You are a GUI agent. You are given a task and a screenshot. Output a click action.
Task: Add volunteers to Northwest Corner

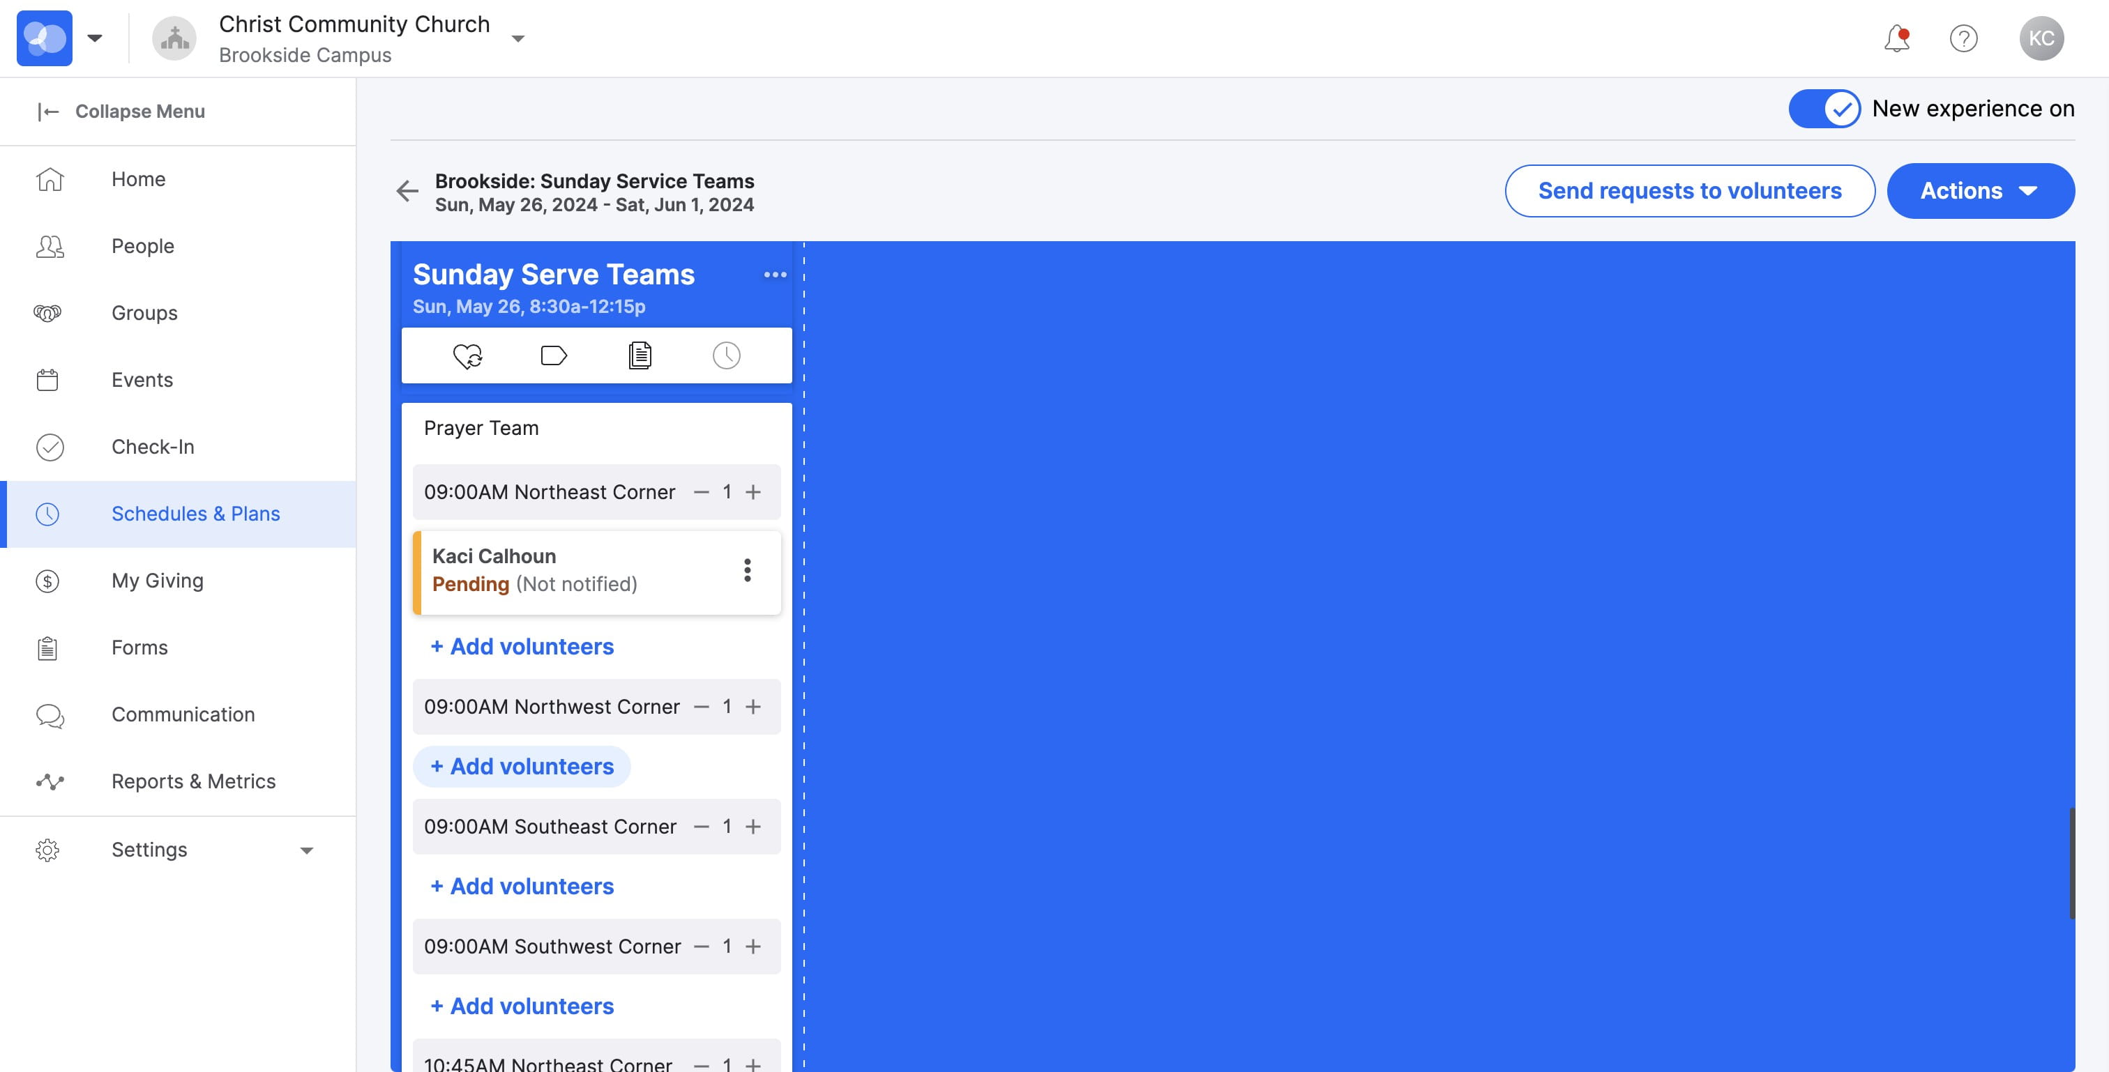tap(522, 767)
